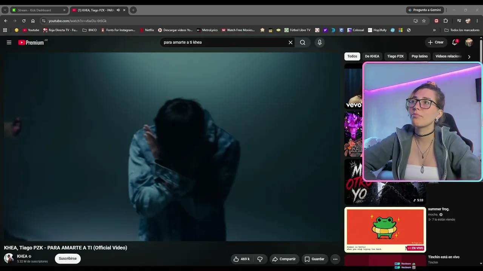This screenshot has width=483, height=271.
Task: Dislike the PARA AMARTE A TI video
Action: click(x=260, y=259)
